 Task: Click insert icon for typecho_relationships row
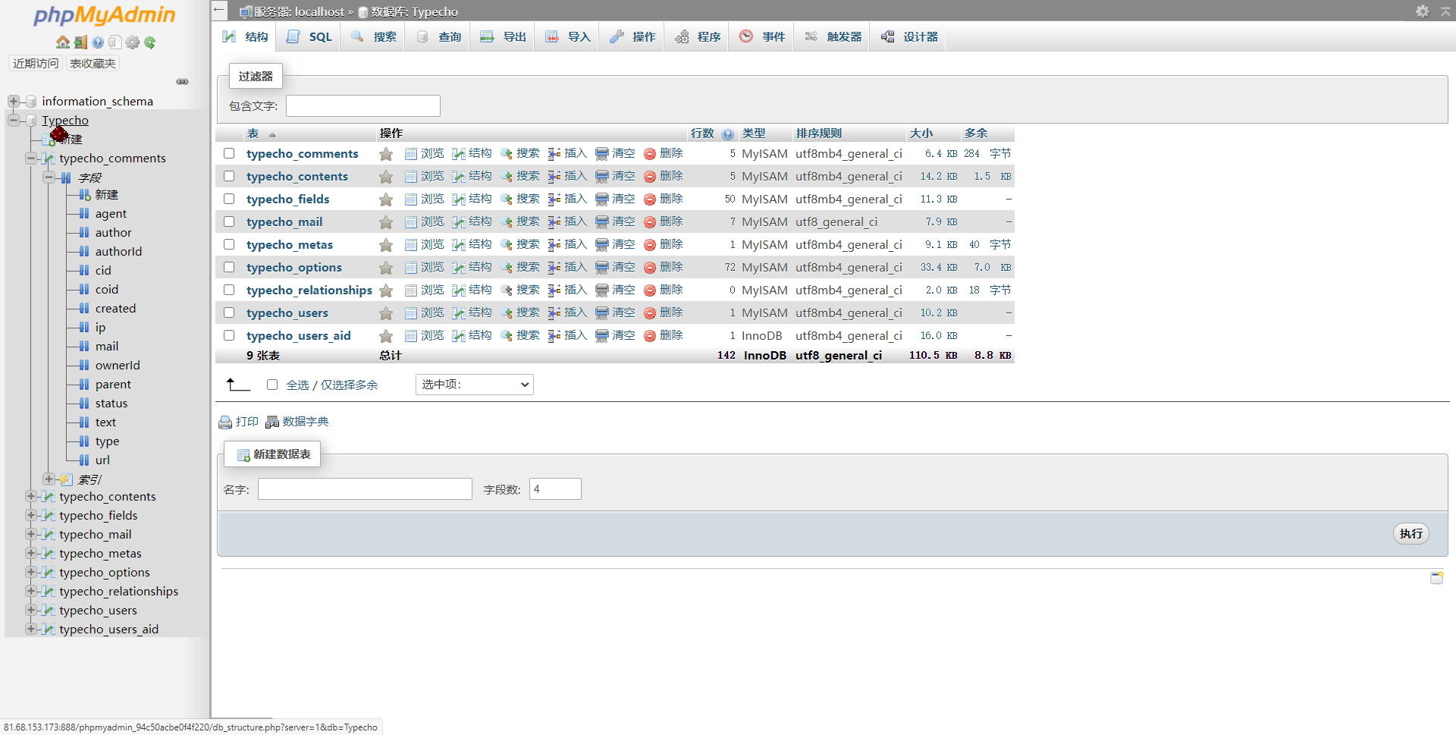554,291
